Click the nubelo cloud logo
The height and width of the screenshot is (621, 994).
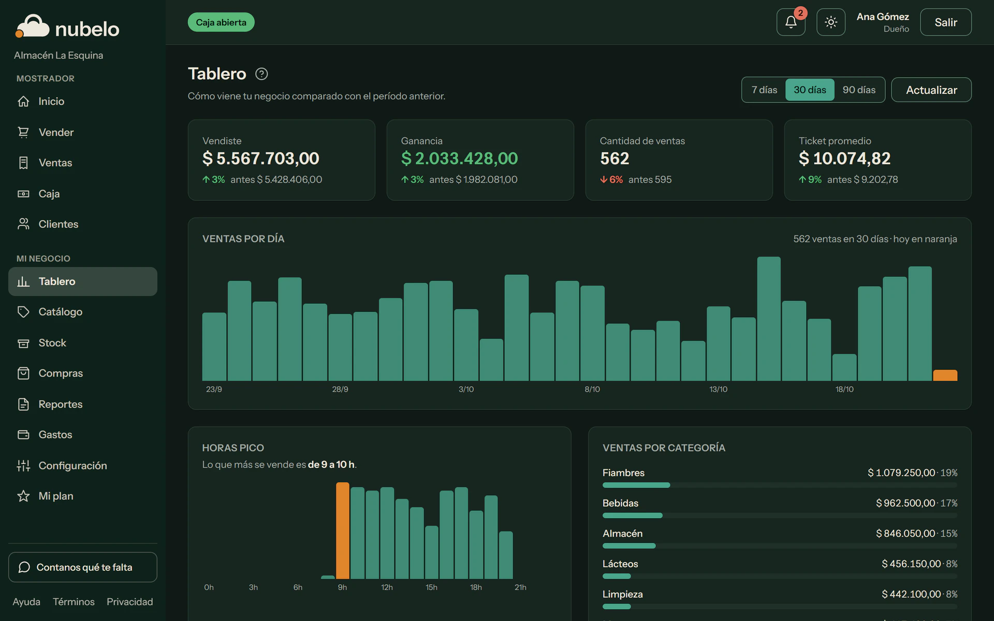pos(33,26)
